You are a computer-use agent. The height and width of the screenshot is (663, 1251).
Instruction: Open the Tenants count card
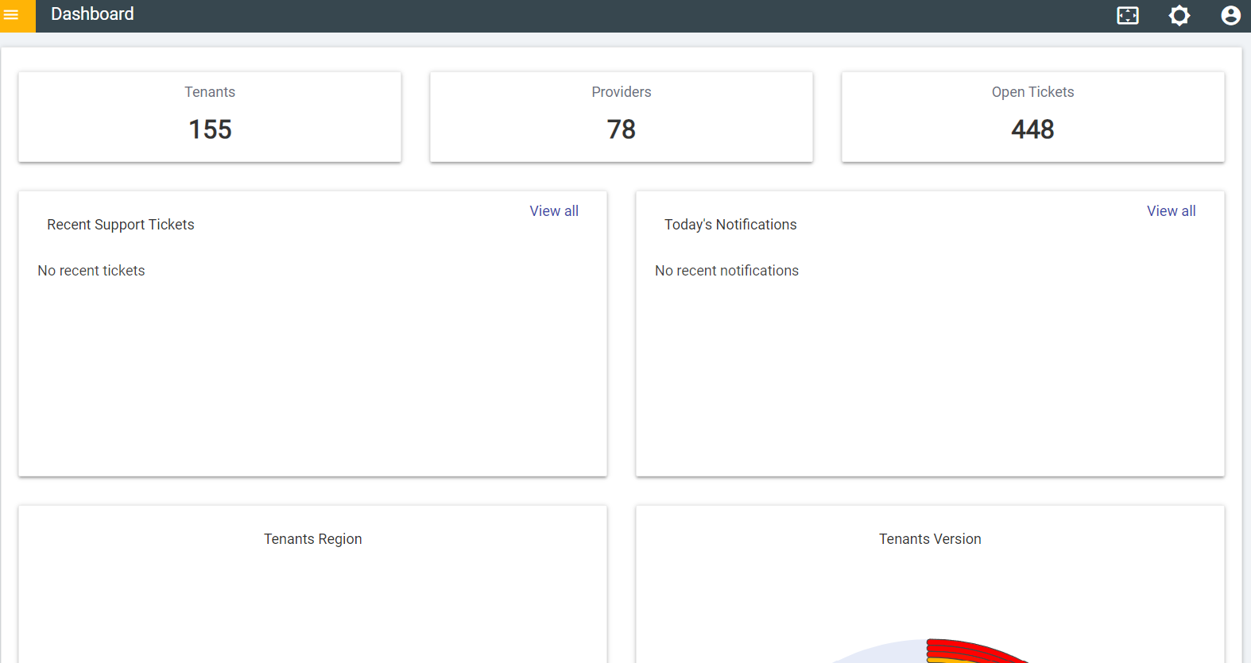click(210, 118)
